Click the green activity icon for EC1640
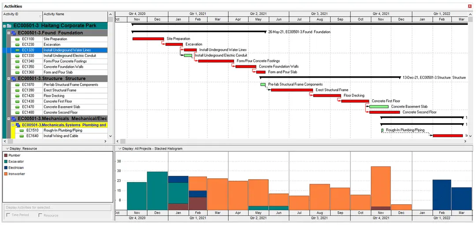This screenshot has height=225, width=476. click(22, 136)
